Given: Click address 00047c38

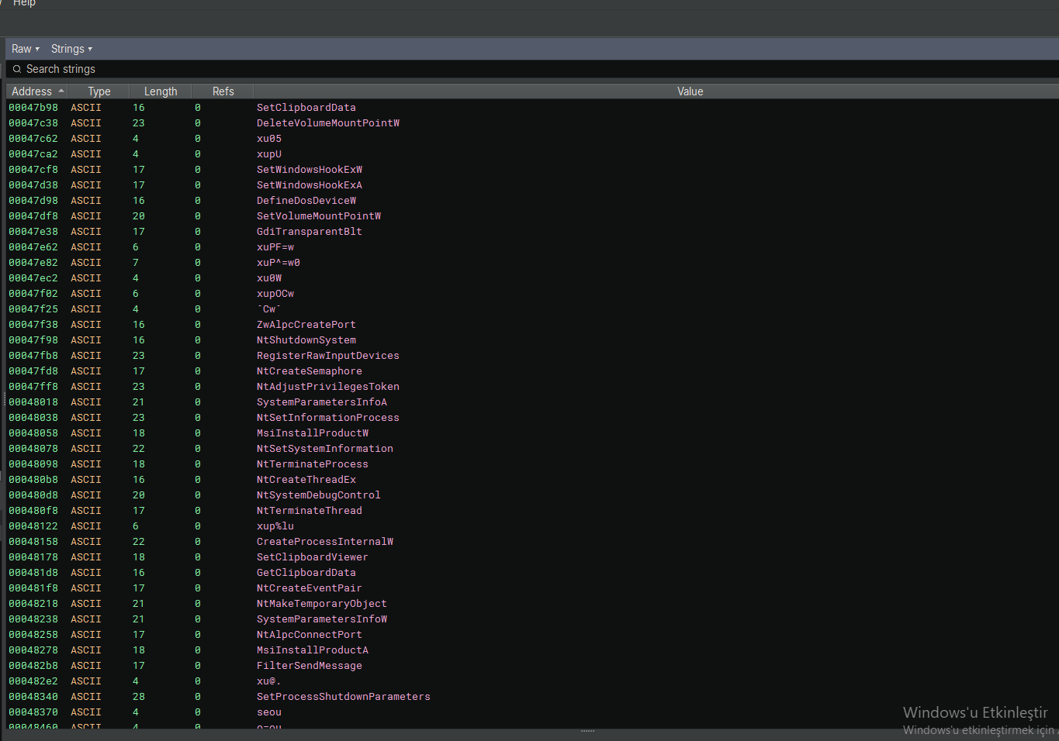Looking at the screenshot, I should [x=33, y=123].
